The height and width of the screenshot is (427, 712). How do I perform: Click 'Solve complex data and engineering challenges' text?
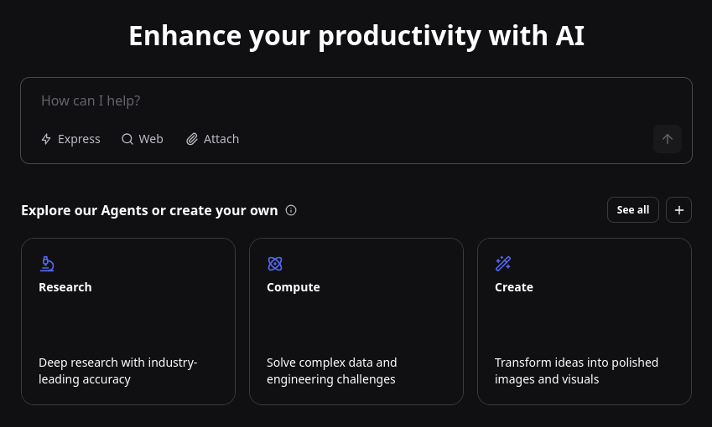(x=332, y=371)
